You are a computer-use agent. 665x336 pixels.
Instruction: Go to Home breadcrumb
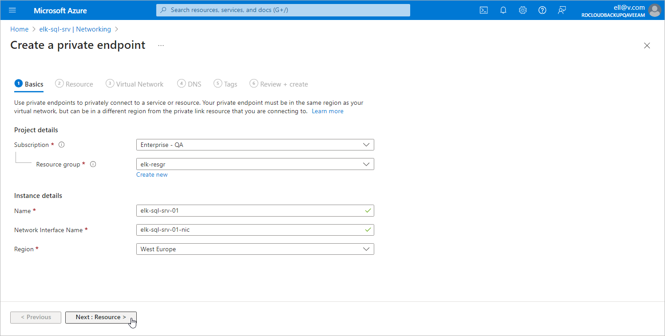click(x=20, y=29)
